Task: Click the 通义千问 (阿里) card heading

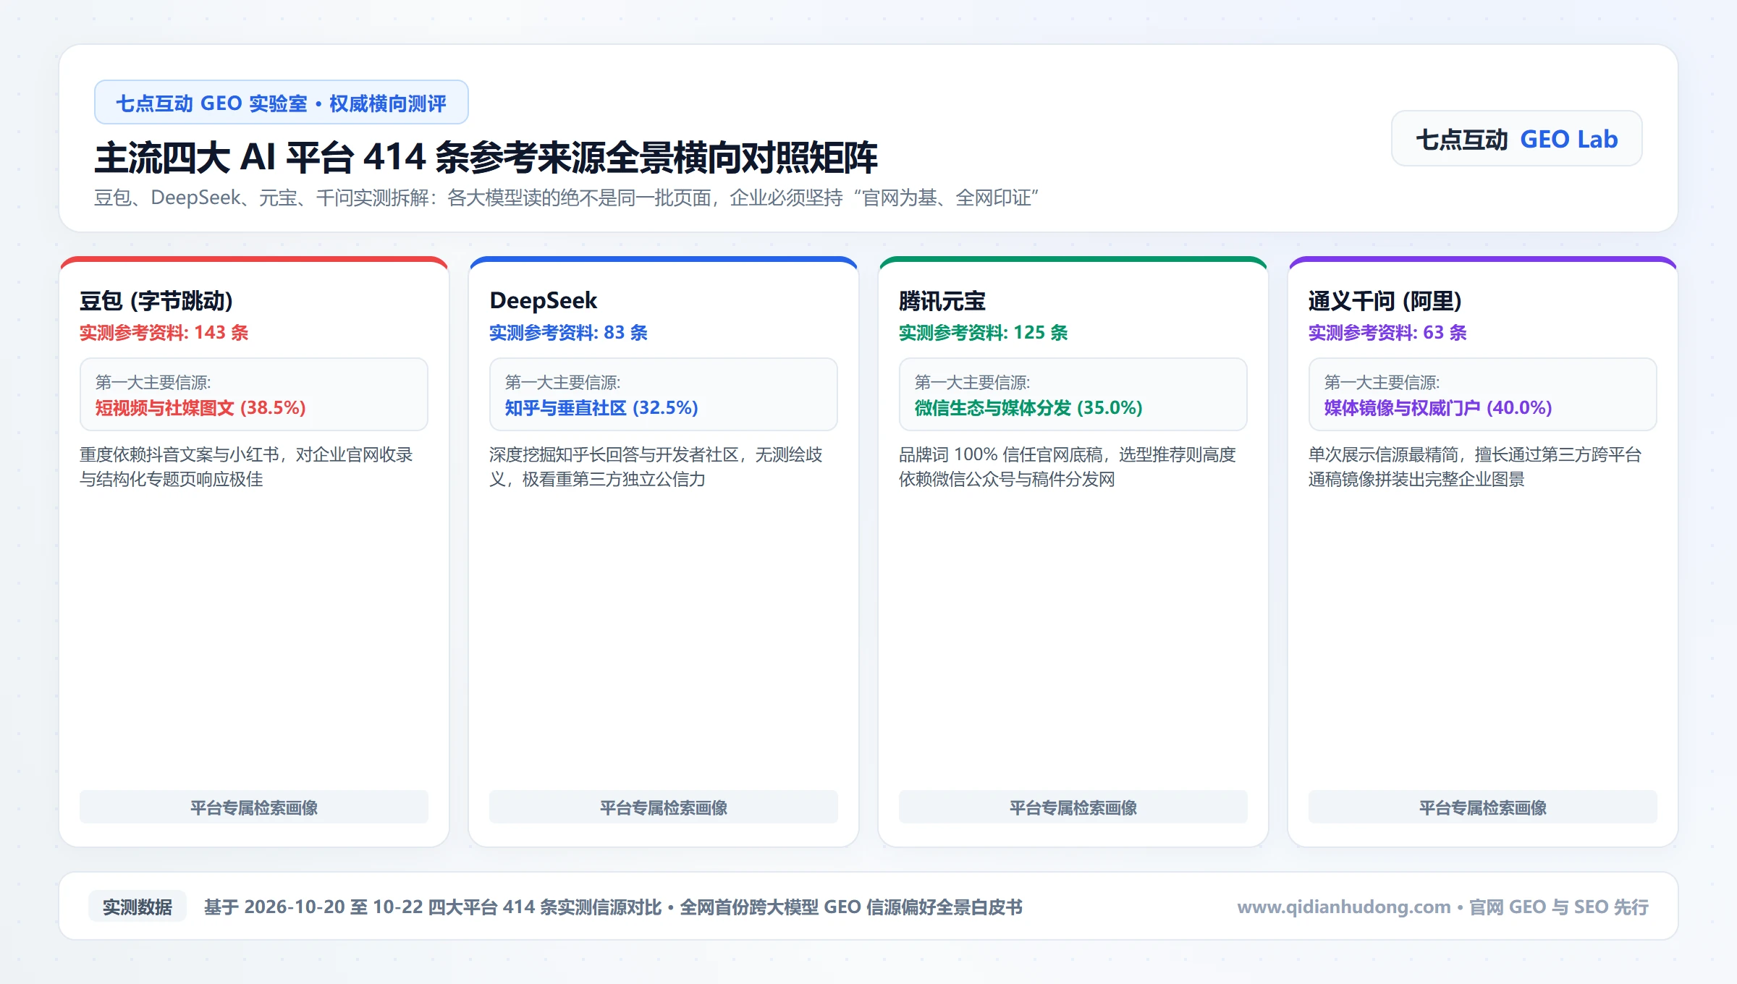Action: tap(1385, 300)
